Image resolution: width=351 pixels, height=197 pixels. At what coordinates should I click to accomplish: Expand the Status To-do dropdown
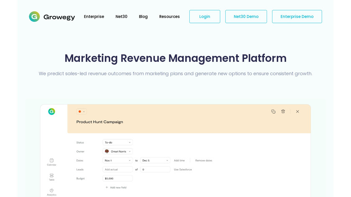click(x=117, y=142)
